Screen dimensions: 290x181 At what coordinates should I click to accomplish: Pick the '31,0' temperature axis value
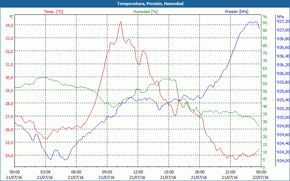[9, 64]
